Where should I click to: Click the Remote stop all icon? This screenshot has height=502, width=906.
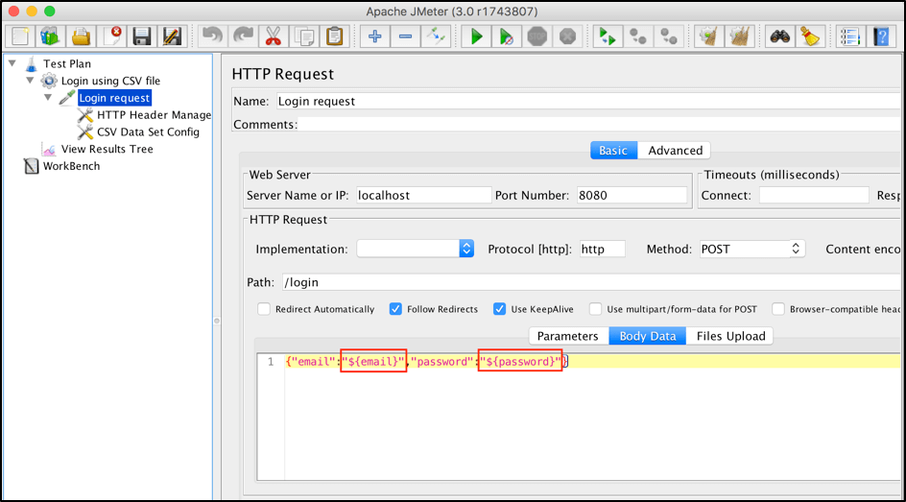point(638,36)
